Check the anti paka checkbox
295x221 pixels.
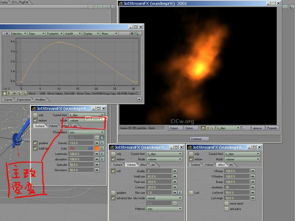[x=226, y=209]
